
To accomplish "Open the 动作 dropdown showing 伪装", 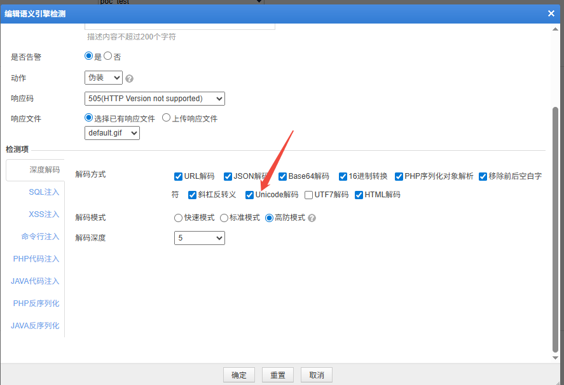I will (x=104, y=78).
